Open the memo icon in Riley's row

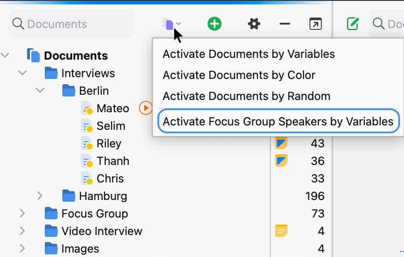[281, 143]
